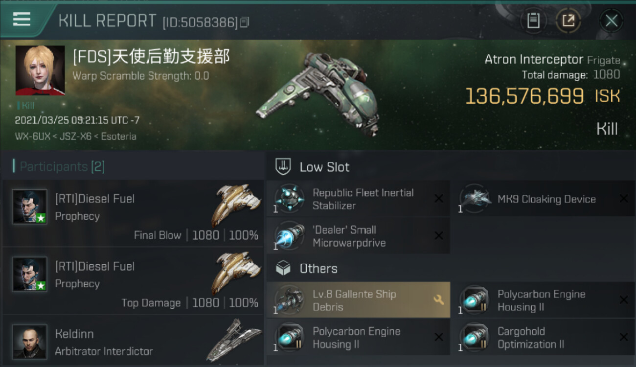Open the WX-6UX system location link

tap(32, 136)
